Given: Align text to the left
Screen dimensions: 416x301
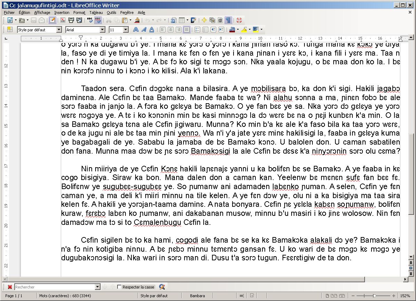Looking at the screenshot, I should coord(163,30).
